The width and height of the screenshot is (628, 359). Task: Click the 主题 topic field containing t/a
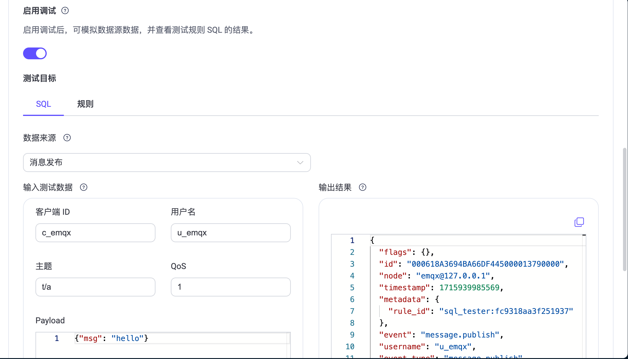[95, 287]
